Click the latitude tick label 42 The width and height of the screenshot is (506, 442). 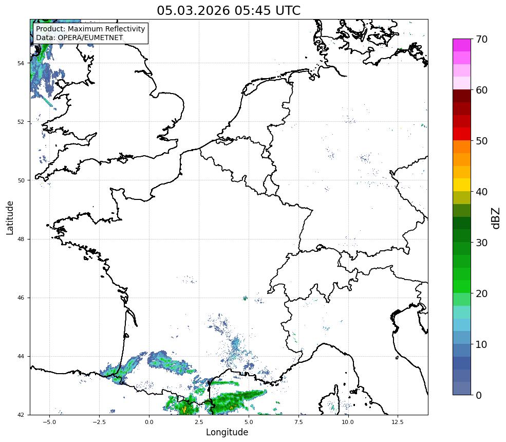pyautogui.click(x=21, y=415)
